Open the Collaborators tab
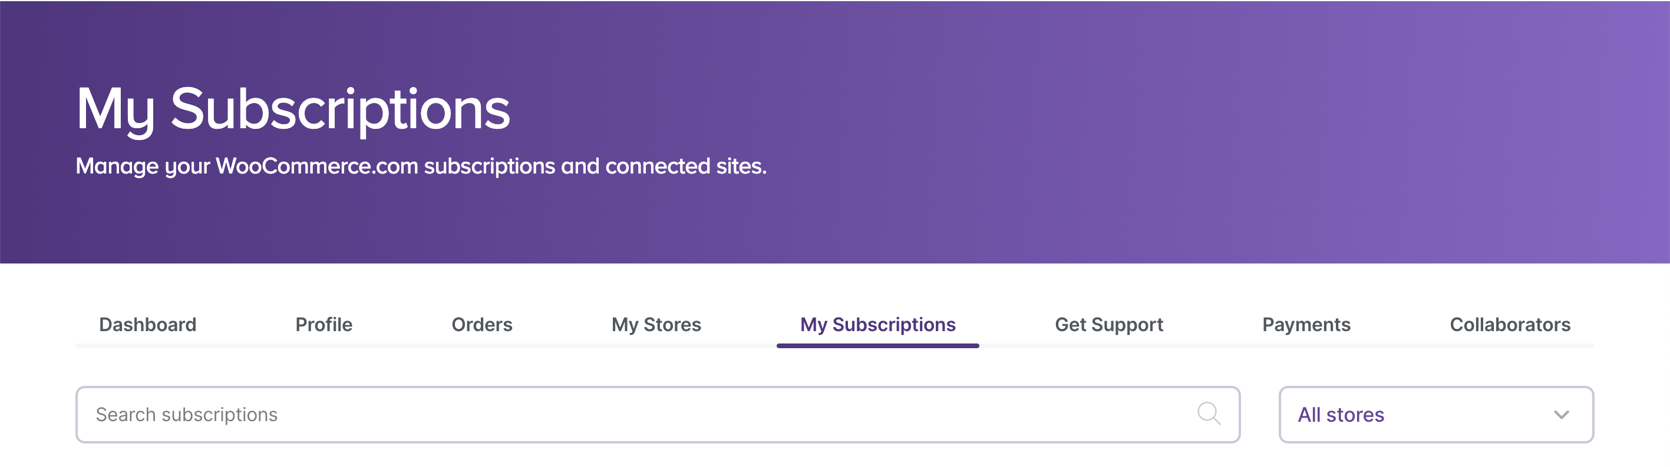Image resolution: width=1670 pixels, height=467 pixels. tap(1509, 325)
